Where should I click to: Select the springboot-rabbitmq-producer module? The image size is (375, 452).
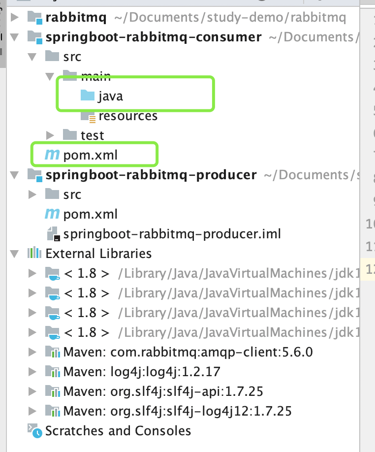click(151, 175)
